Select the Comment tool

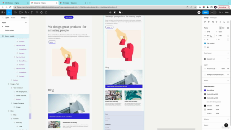(46, 12)
